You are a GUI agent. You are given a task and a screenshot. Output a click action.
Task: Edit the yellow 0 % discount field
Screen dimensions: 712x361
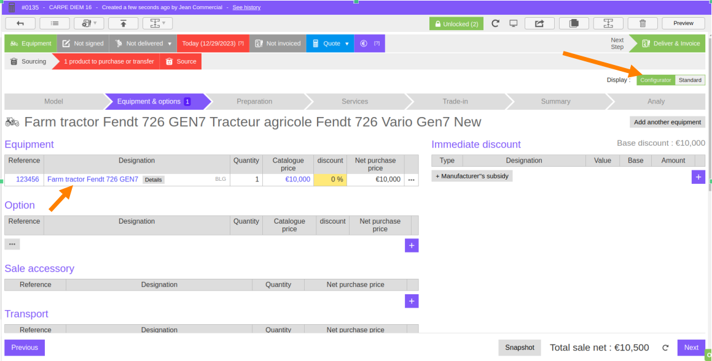coord(330,180)
